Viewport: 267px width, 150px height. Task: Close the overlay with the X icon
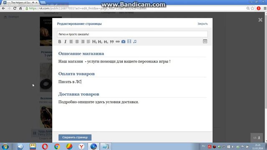coord(260,20)
